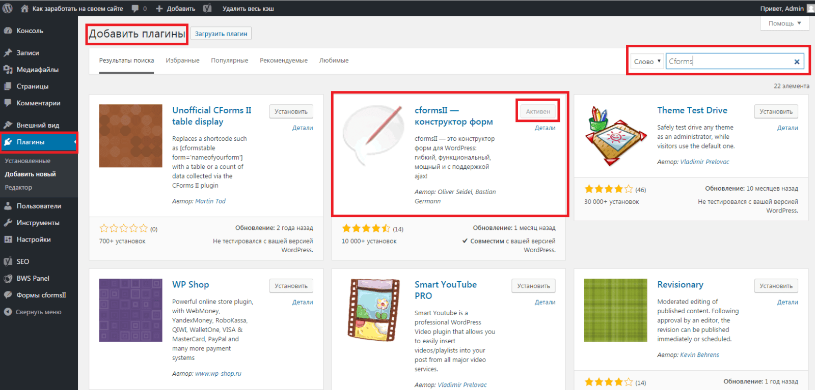
Task: Open Детали for Unofficial CForms II
Action: pos(303,128)
